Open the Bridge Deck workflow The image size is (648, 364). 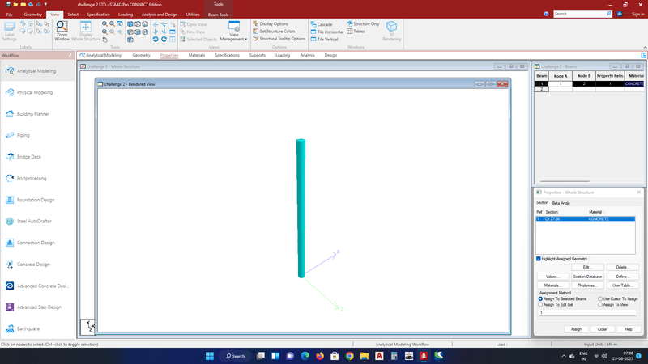point(29,157)
